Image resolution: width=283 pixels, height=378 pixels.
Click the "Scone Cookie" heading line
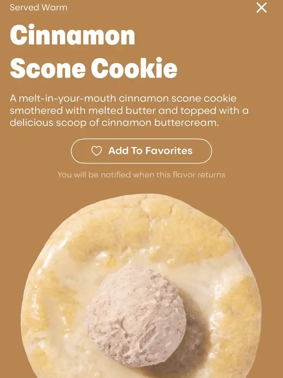[94, 68]
